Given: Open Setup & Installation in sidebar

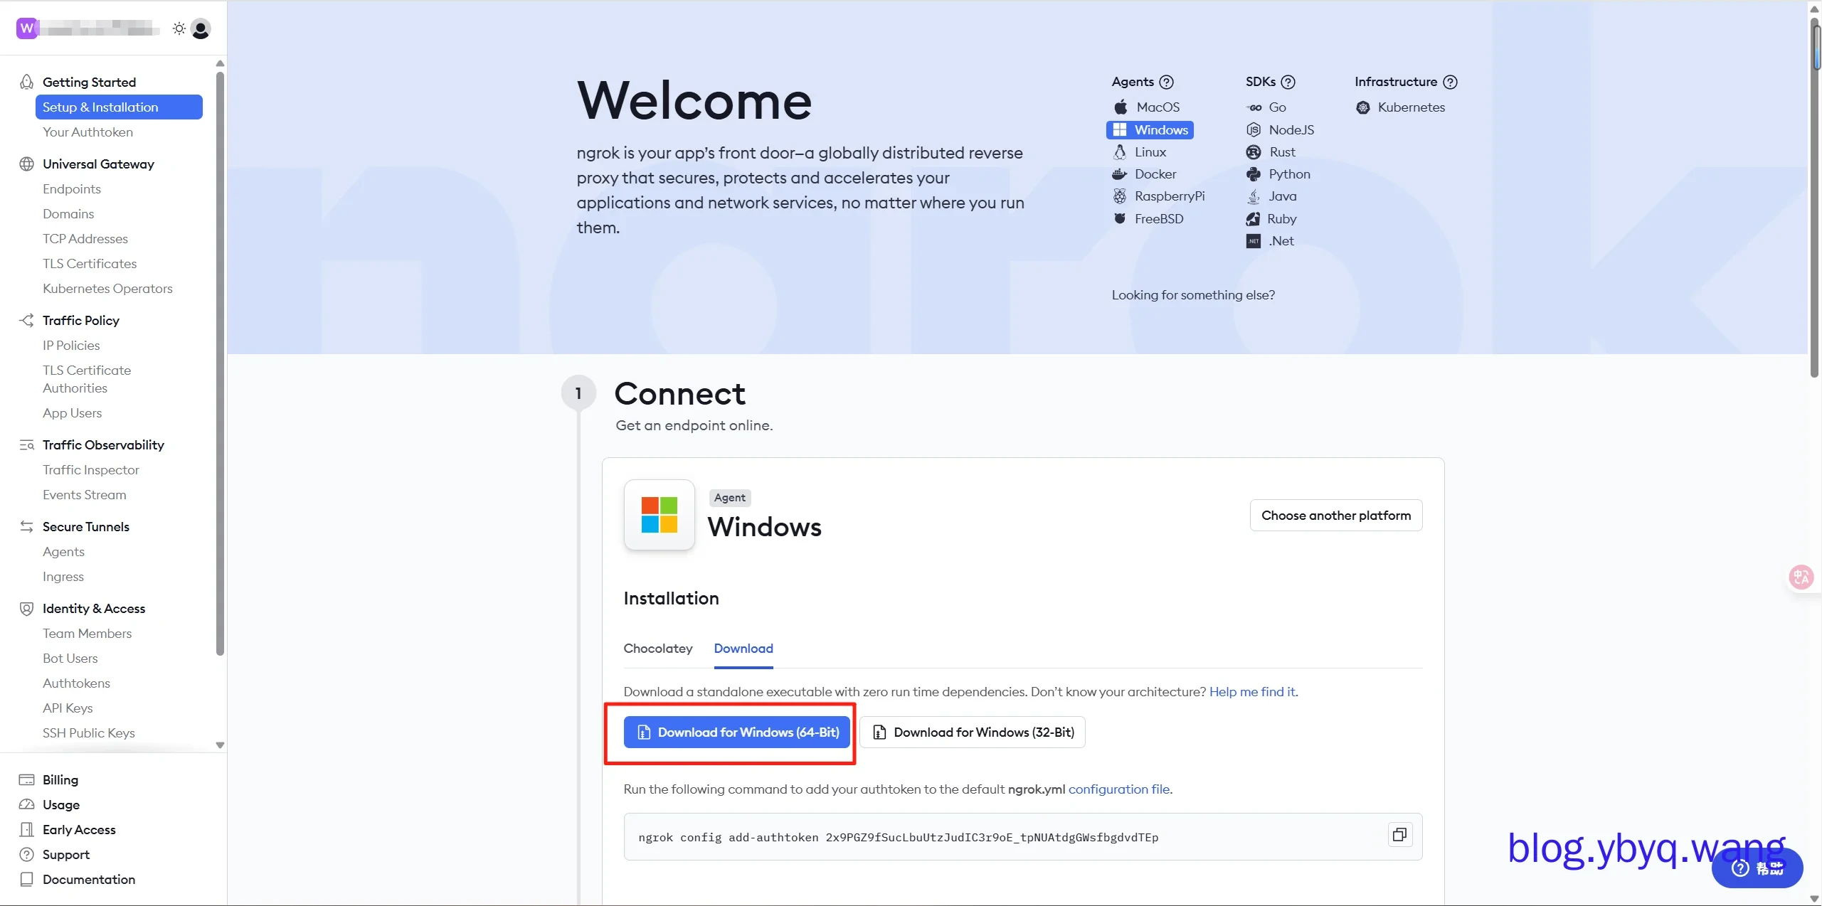Looking at the screenshot, I should click(119, 107).
